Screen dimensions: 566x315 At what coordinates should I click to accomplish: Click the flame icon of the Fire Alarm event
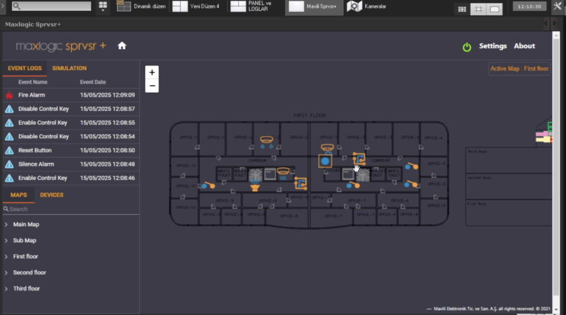[x=9, y=95]
